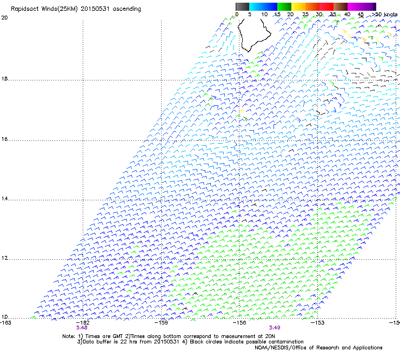The height and width of the screenshot is (351, 400).
Task: Click latitude label "18" on left axis
Action: [x=4, y=79]
